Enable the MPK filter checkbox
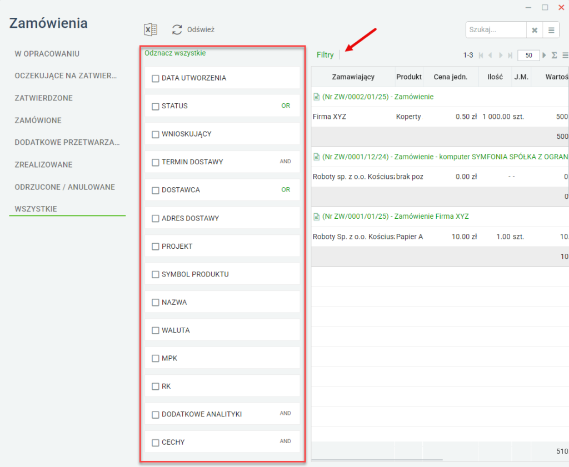Image resolution: width=569 pixels, height=467 pixels. click(156, 358)
